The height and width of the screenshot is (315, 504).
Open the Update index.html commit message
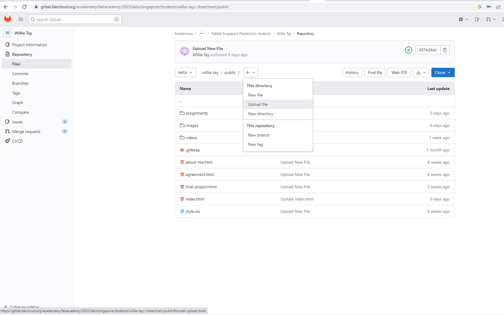pos(297,199)
